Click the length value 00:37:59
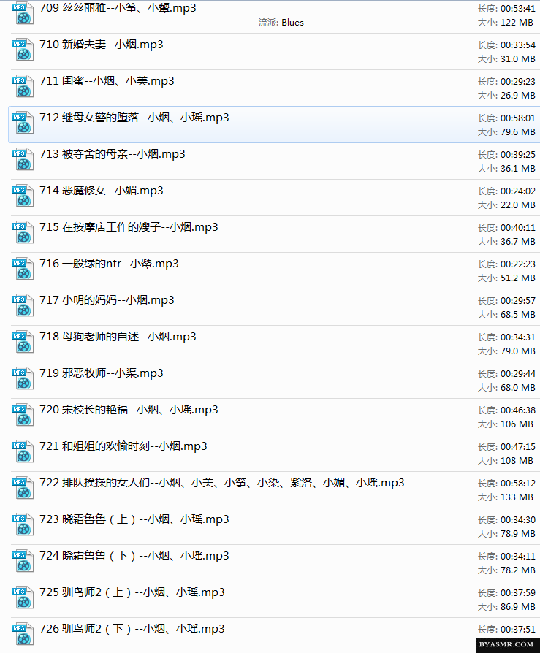This screenshot has width=540, height=653. pos(518,593)
